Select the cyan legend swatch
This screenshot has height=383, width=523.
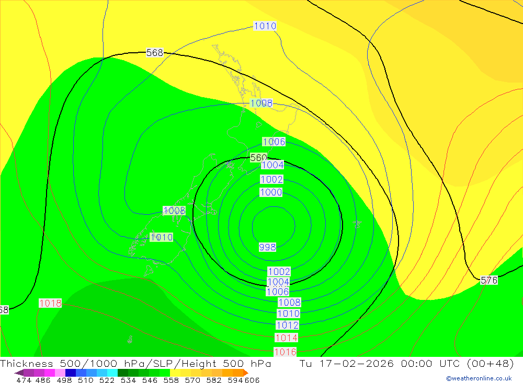tap(112, 373)
